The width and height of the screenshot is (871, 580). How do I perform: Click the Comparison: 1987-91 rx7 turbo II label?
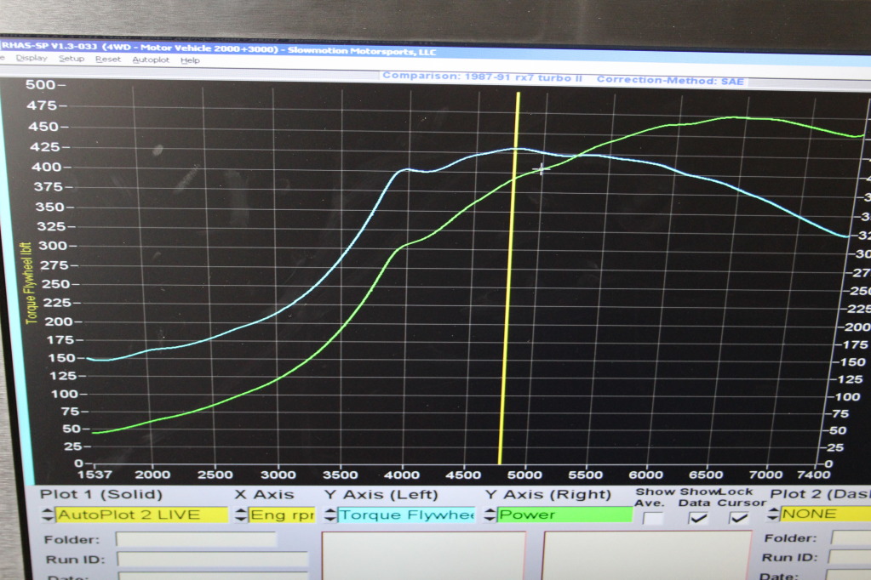[482, 77]
